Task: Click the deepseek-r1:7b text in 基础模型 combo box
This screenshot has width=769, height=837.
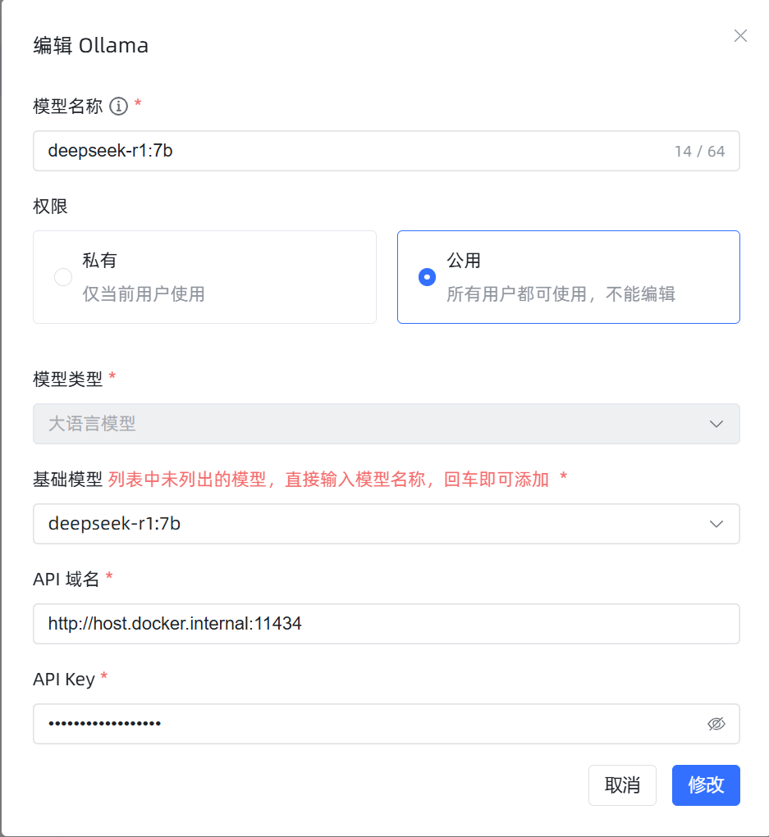Action: [115, 524]
